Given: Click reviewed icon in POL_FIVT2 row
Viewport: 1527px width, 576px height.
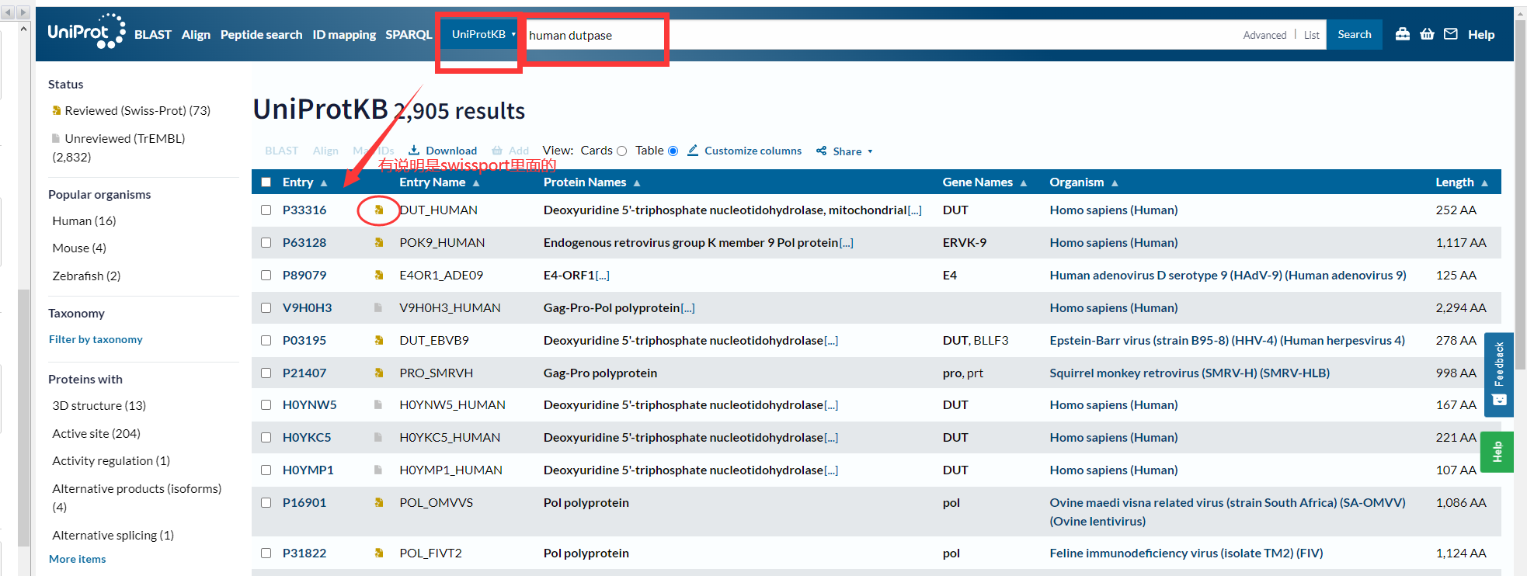Looking at the screenshot, I should [x=379, y=553].
